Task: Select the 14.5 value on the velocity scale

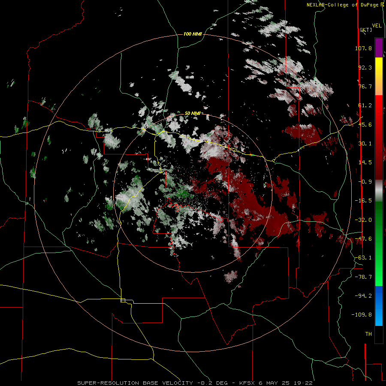Action: click(365, 163)
